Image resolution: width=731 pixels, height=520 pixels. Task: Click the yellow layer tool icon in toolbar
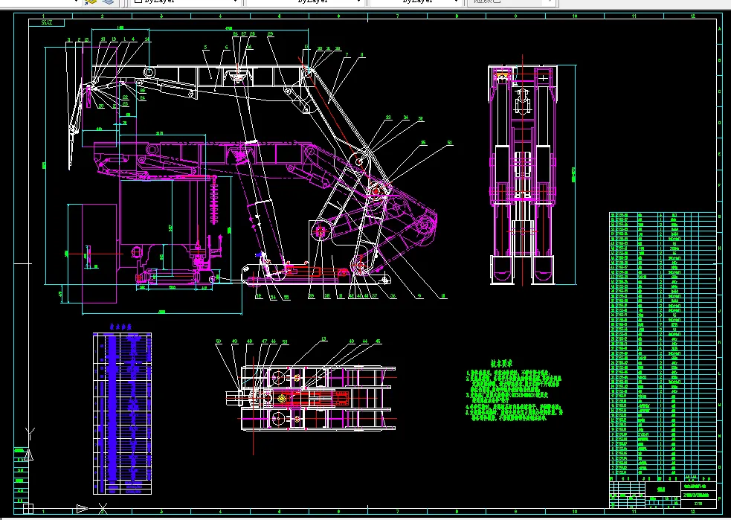point(91,2)
